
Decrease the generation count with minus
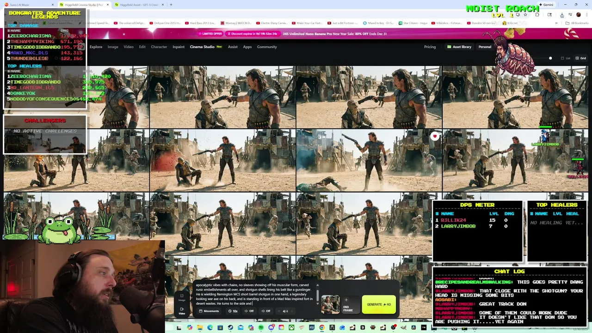(x=279, y=311)
